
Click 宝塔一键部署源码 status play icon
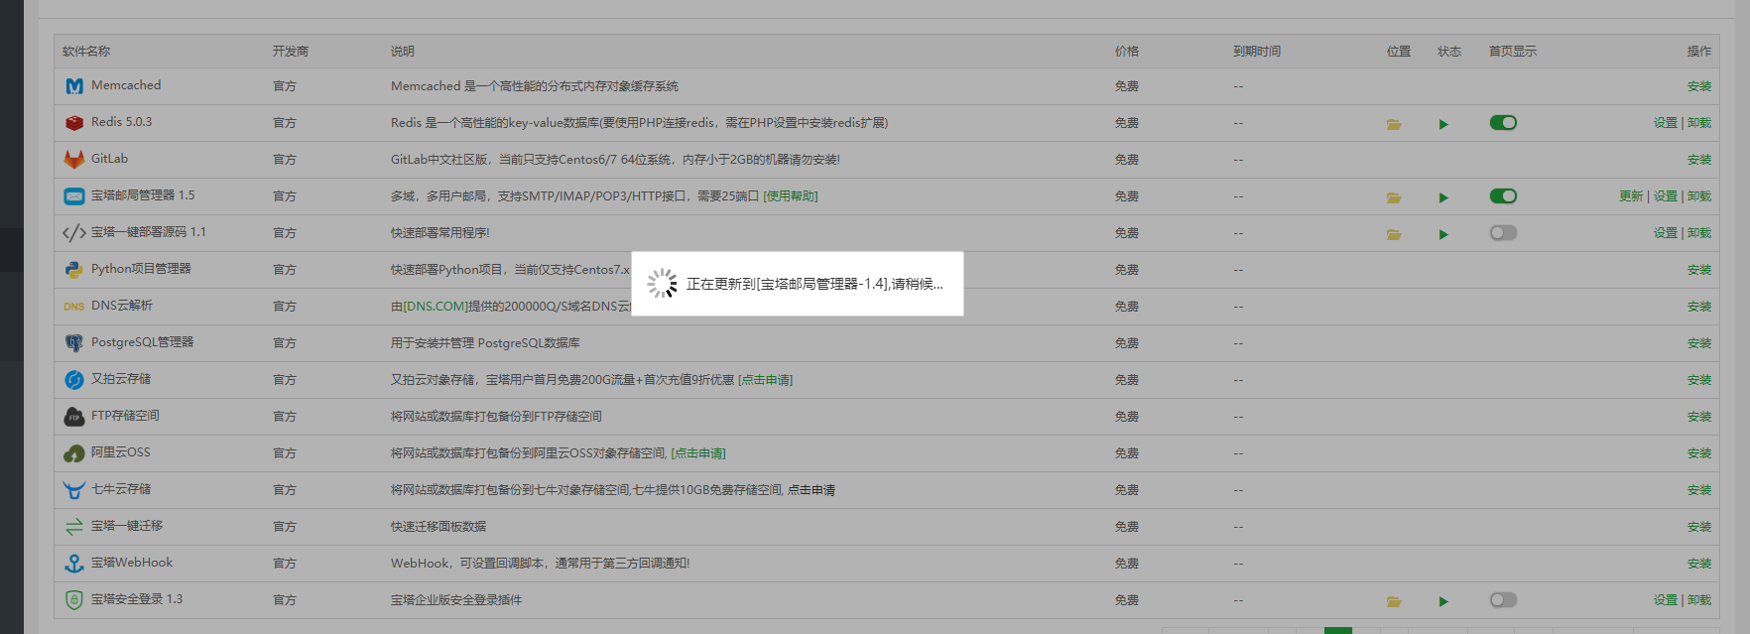(1443, 234)
